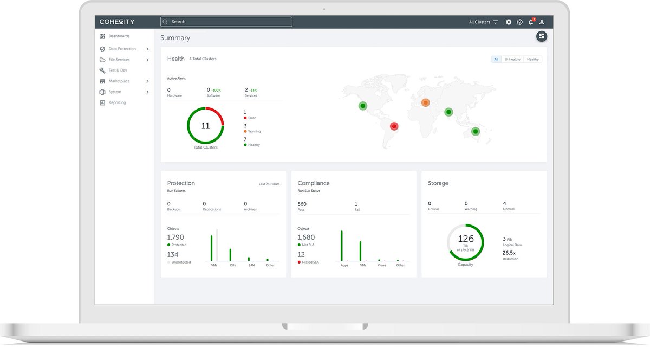Click the 560 Pass SLA value
The height and width of the screenshot is (347, 650).
[x=302, y=204]
